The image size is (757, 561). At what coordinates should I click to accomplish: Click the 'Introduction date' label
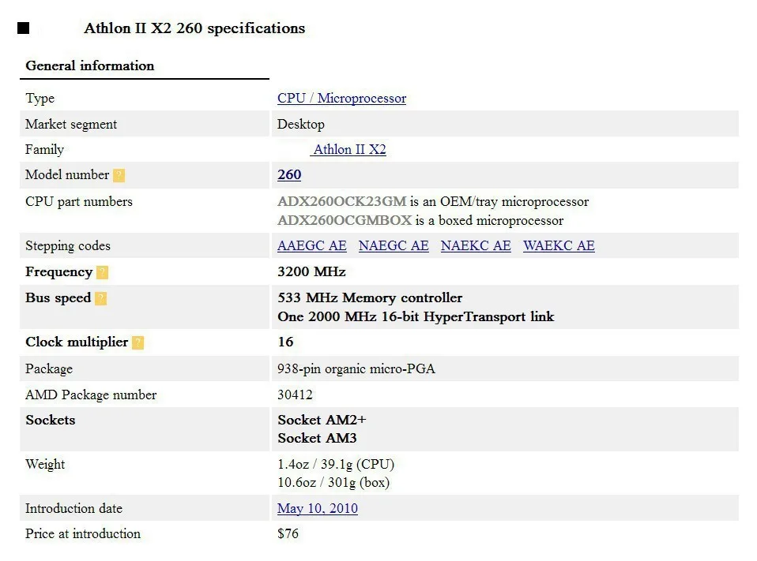pos(73,509)
